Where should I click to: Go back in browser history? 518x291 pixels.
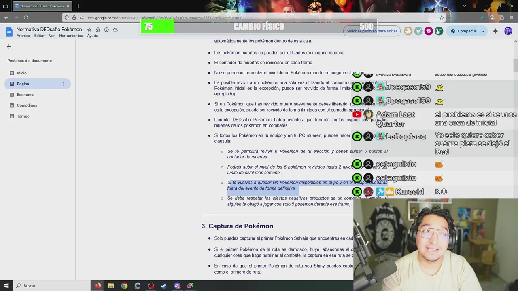click(x=6, y=17)
